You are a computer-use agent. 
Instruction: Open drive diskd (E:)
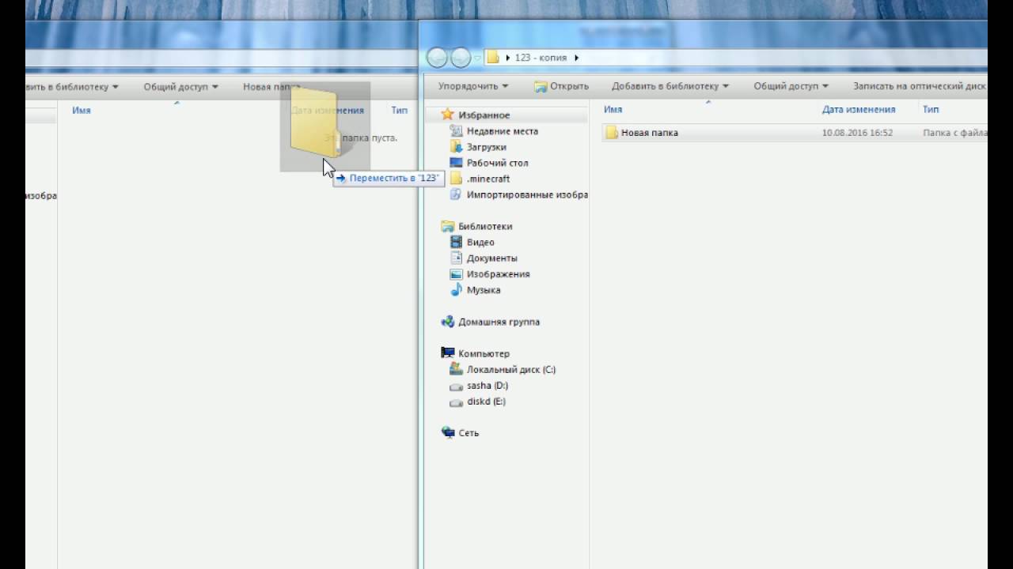tap(486, 401)
